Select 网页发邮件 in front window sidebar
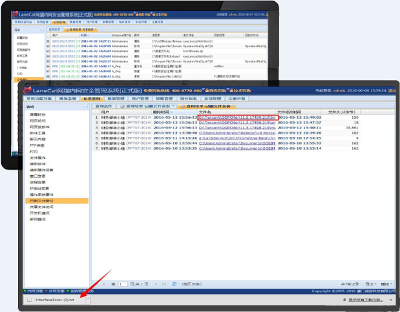The width and height of the screenshot is (400, 312). coord(39,127)
